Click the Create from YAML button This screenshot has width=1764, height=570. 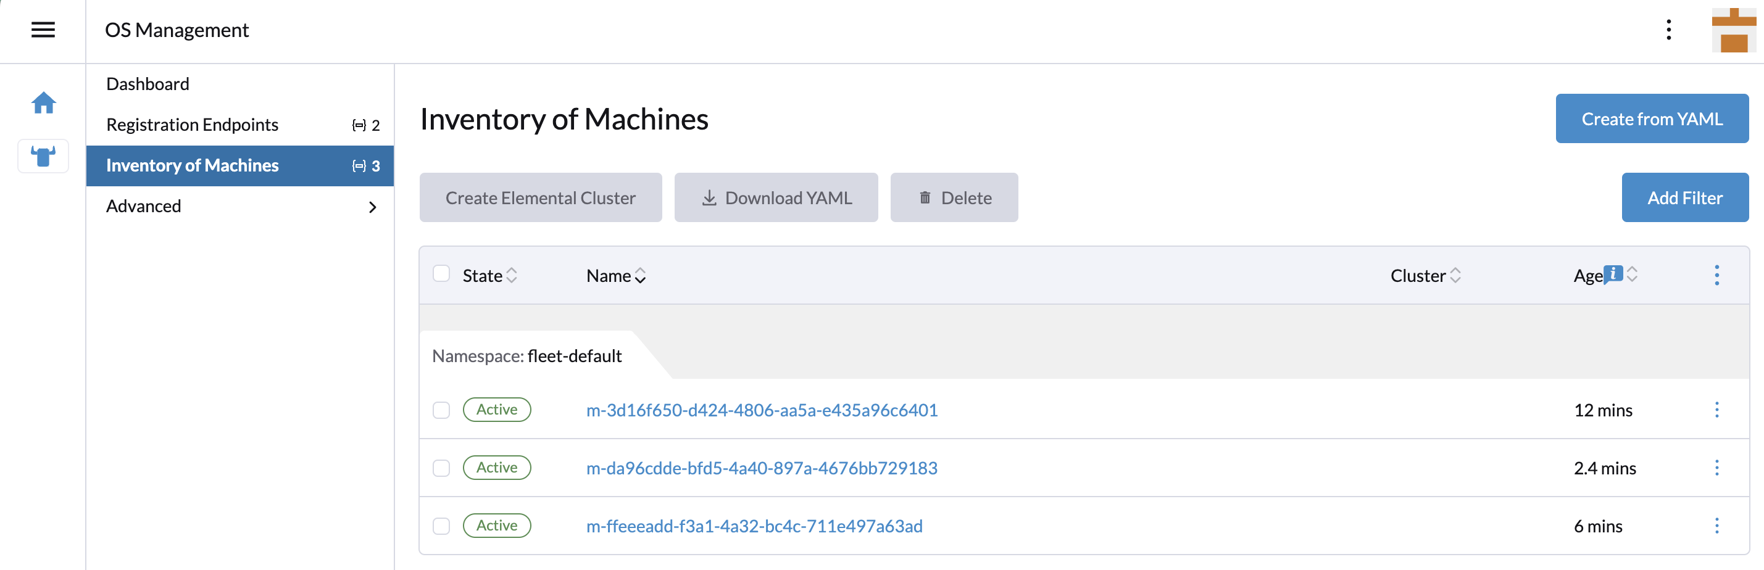coord(1651,118)
